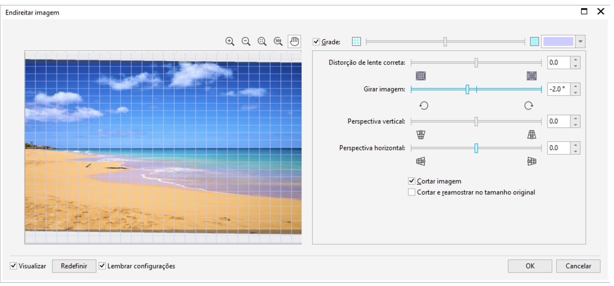Toggle the Visualizar preview checkbox

coord(14,266)
